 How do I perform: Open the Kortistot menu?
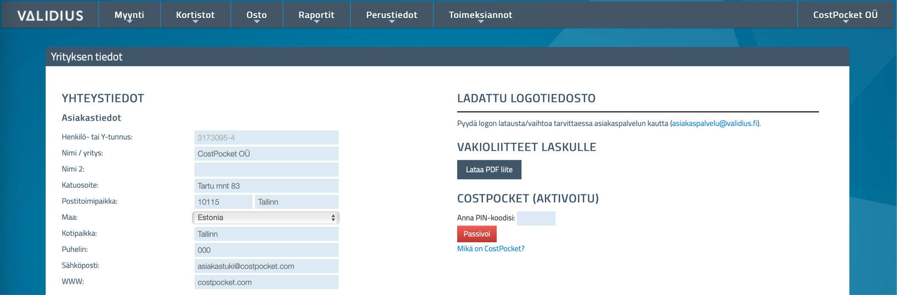coord(195,15)
